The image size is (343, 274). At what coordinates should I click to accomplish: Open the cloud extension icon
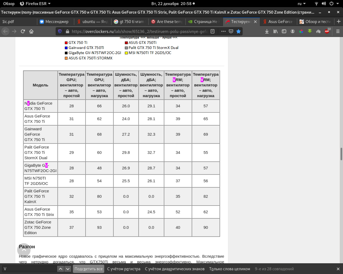point(318,31)
